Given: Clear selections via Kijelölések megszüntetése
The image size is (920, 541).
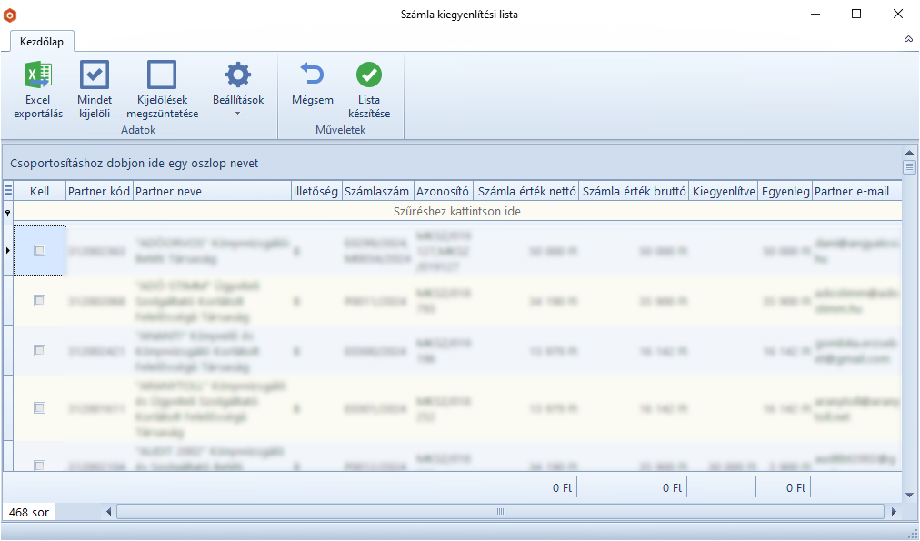Looking at the screenshot, I should 162,75.
